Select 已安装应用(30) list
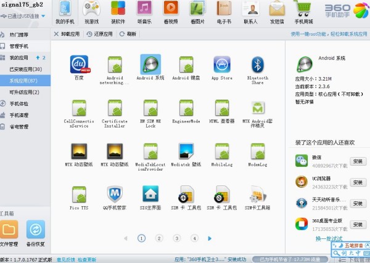This screenshot has width=370, height=263. coord(26,69)
